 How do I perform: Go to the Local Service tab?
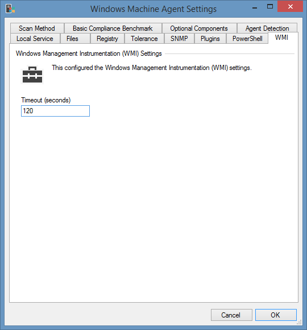(x=35, y=39)
